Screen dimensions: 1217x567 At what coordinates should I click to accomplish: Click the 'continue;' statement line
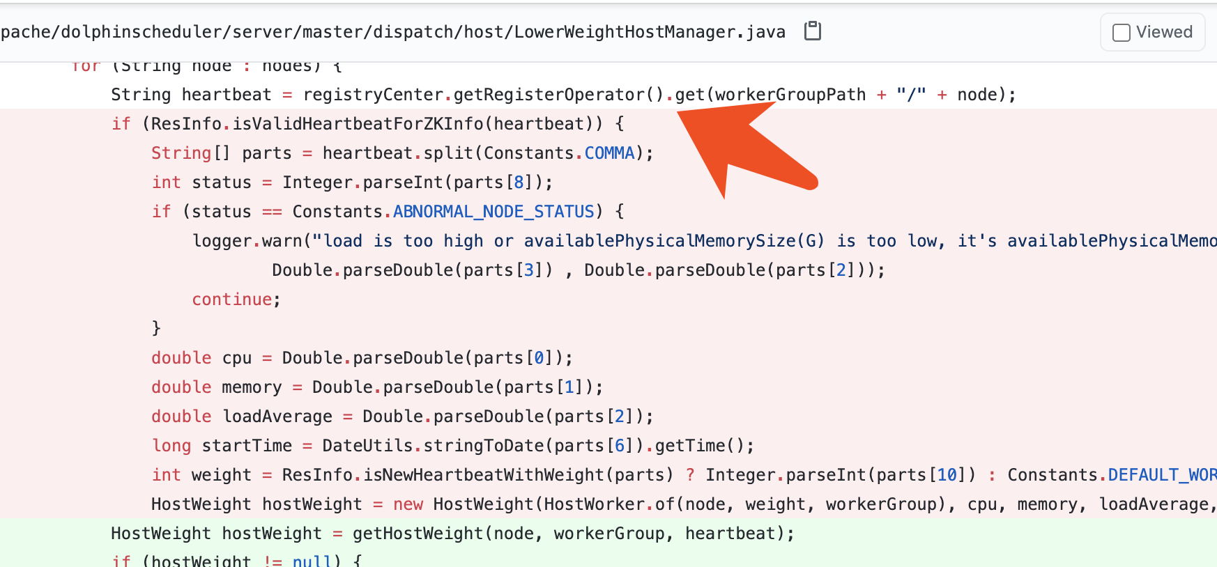click(x=236, y=300)
